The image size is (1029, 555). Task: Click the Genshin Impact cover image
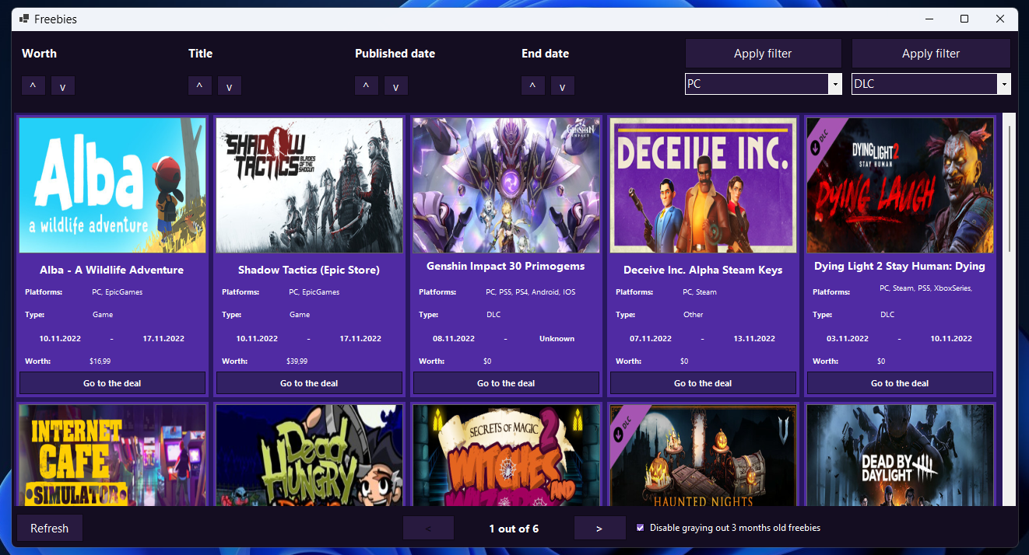(x=506, y=185)
